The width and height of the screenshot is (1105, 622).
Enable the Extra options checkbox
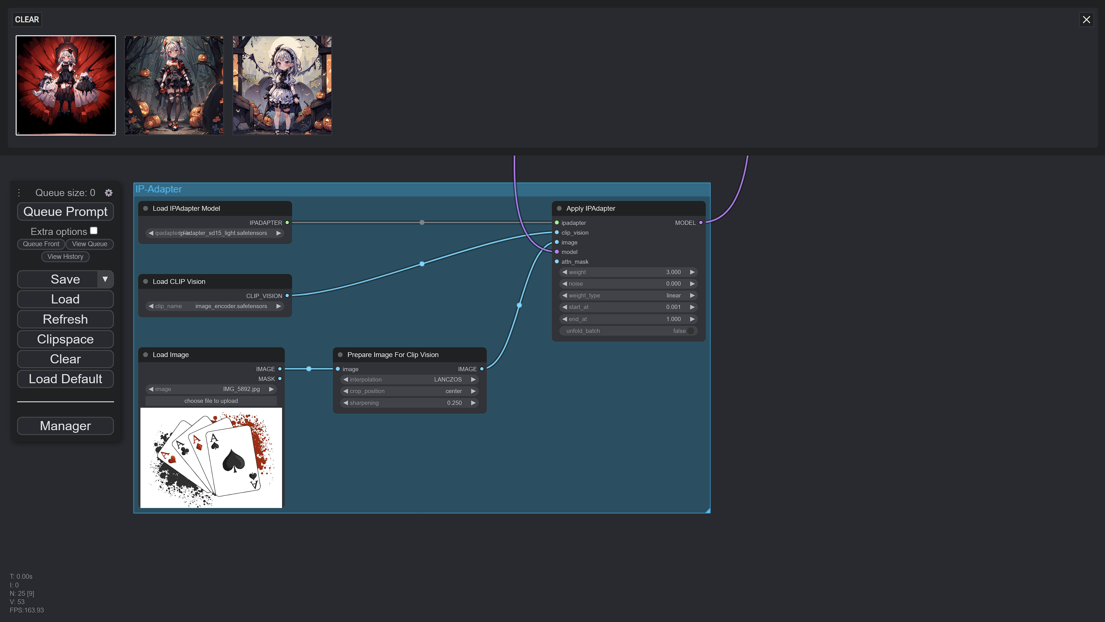[x=94, y=231]
